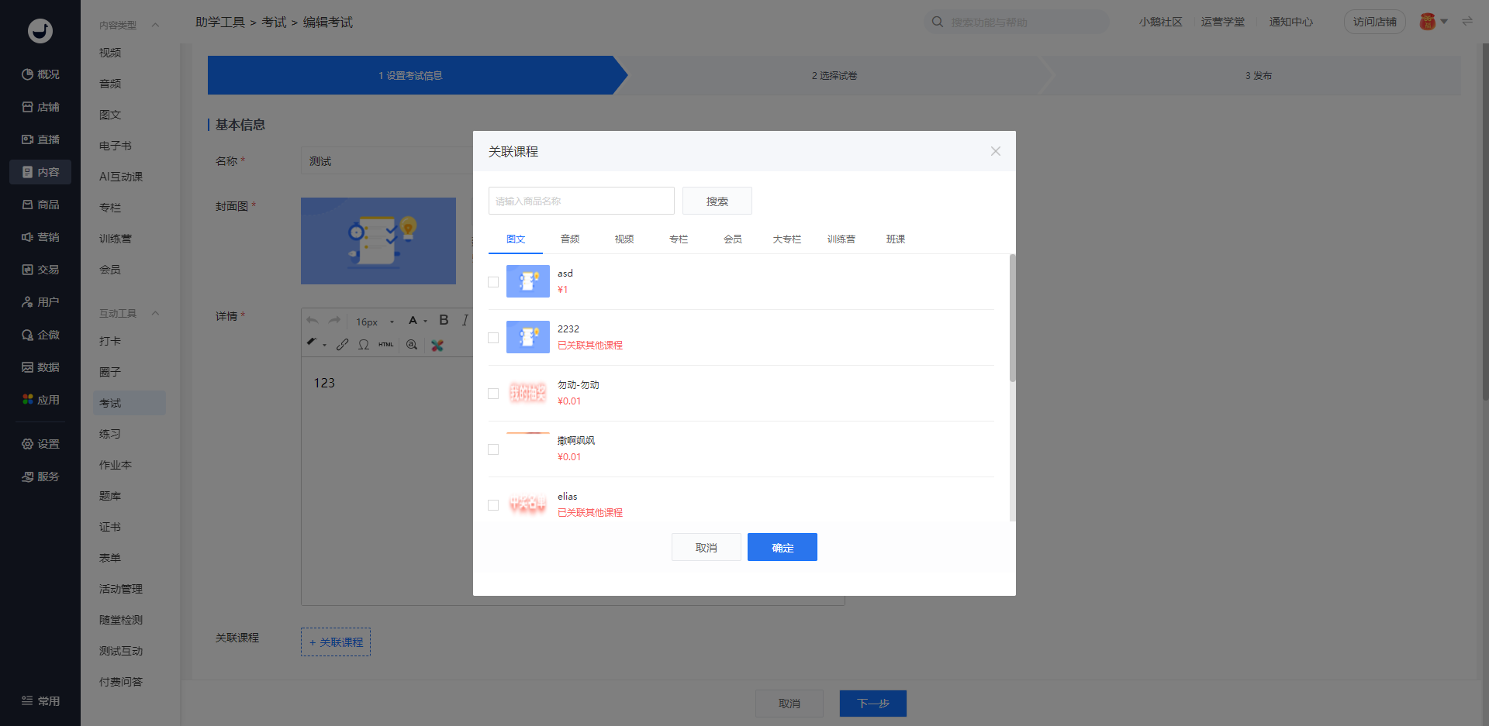Close the 关联课程 dialog with the X icon
The height and width of the screenshot is (726, 1489).
995,152
